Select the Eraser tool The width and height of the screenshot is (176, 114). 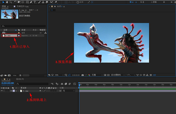coord(47,2)
